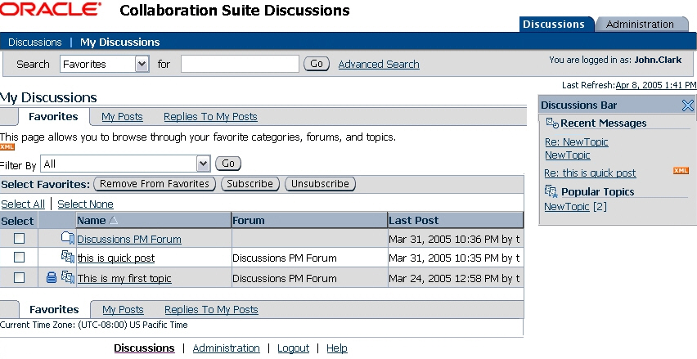Click the topic icon beside this is quick post
This screenshot has width=697, height=359.
(68, 257)
